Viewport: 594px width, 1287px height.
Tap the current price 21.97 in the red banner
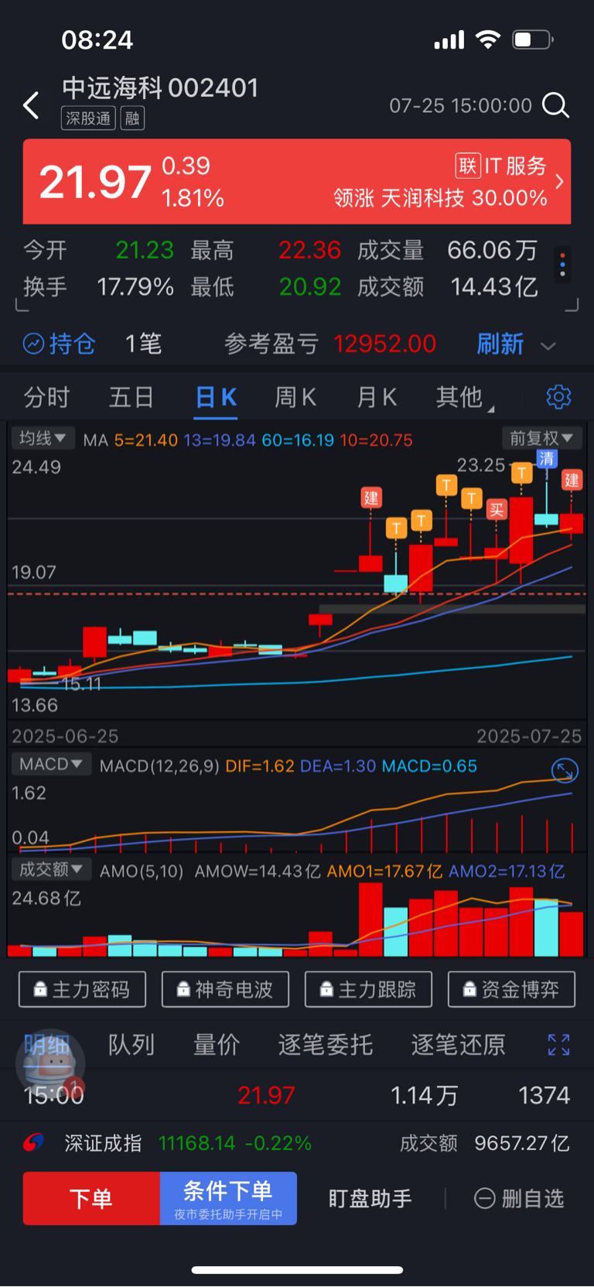pyautogui.click(x=95, y=182)
